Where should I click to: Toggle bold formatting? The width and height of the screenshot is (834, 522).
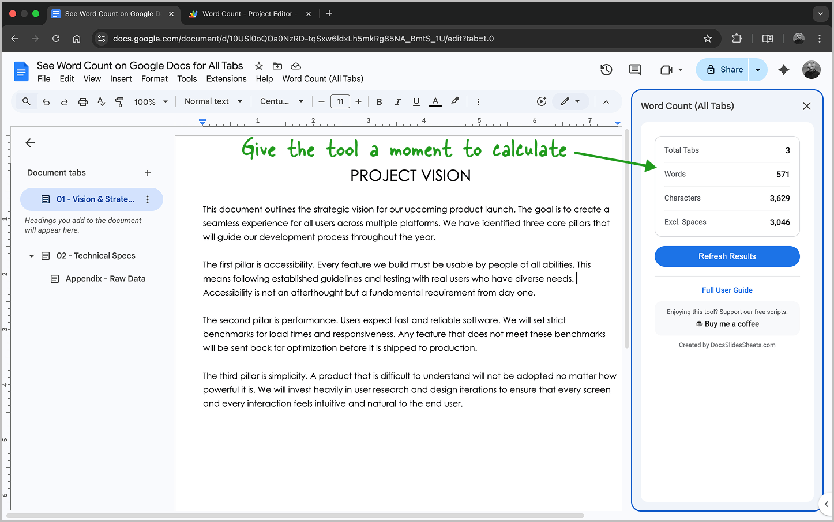pyautogui.click(x=379, y=101)
